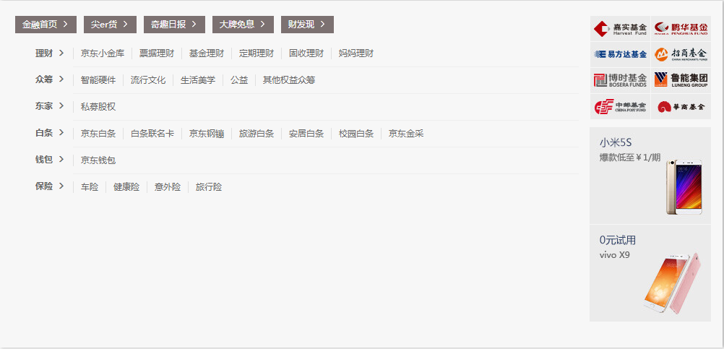Viewport: 724px width, 349px height.
Task: Visit the 旅行险 insurance link
Action: pos(209,187)
